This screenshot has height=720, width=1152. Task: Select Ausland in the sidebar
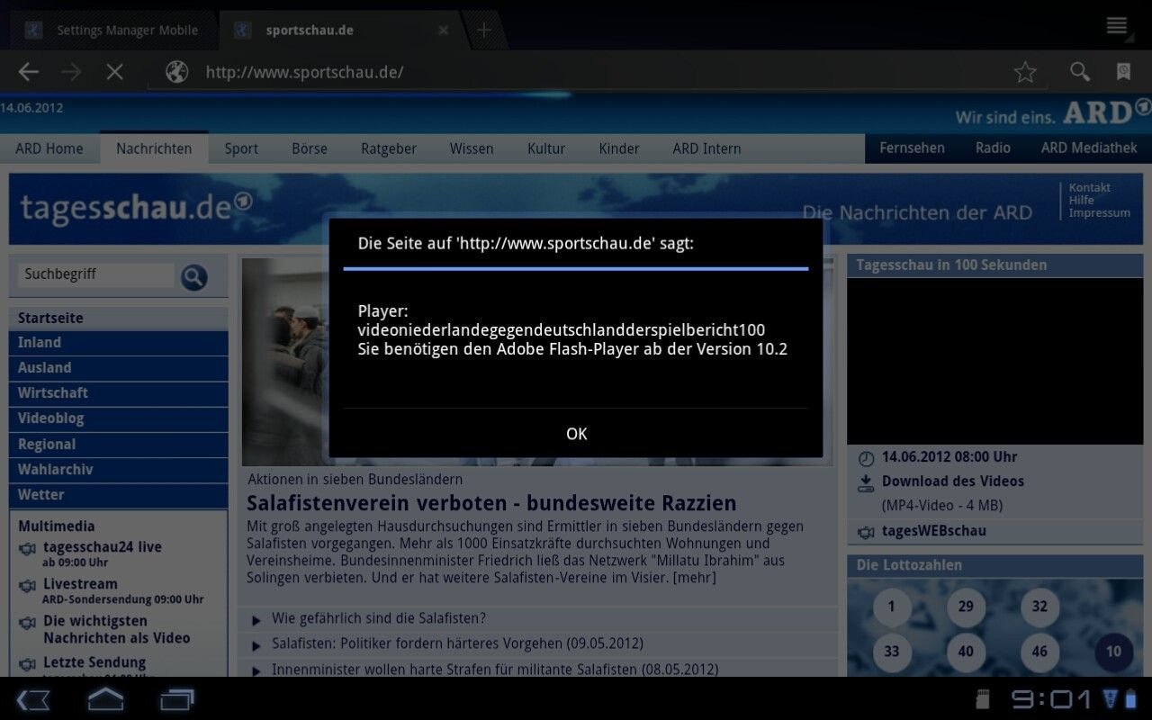(x=118, y=368)
